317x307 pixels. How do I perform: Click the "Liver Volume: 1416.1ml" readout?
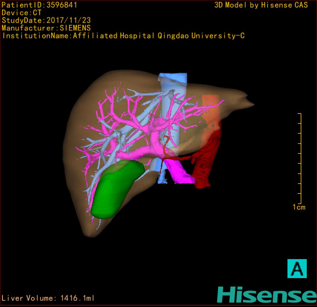click(x=48, y=298)
